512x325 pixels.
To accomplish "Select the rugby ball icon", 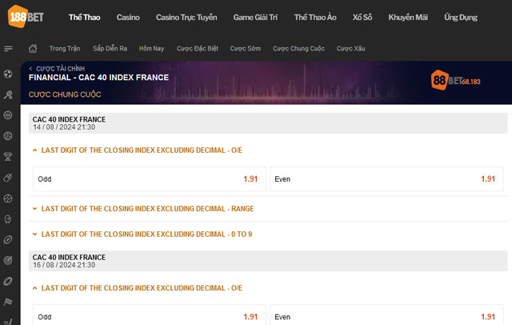I will [8, 281].
